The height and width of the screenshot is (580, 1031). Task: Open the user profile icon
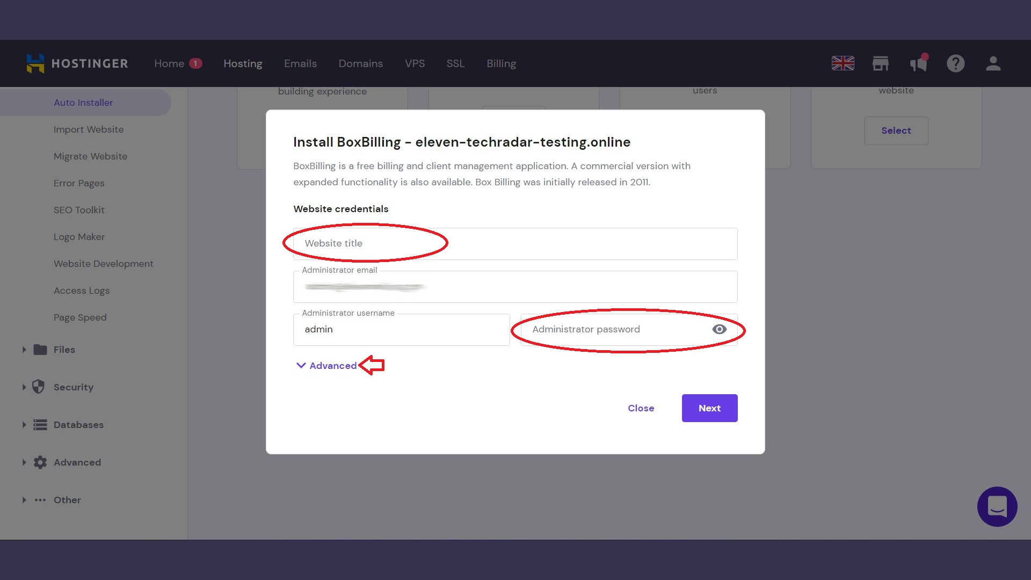tap(993, 63)
